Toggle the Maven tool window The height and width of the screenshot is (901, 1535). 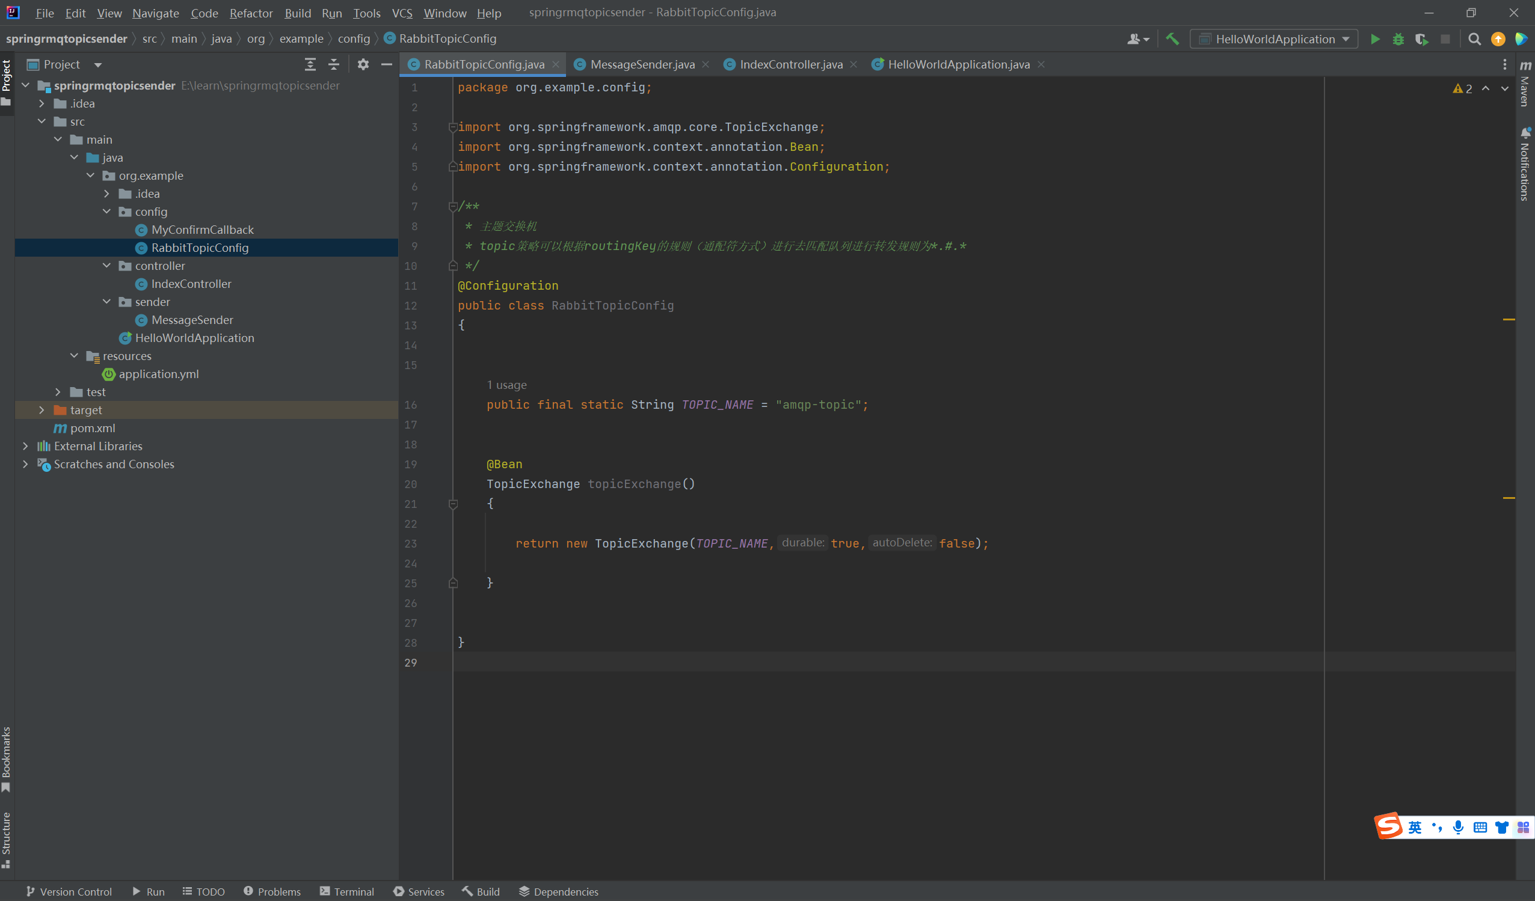point(1525,85)
